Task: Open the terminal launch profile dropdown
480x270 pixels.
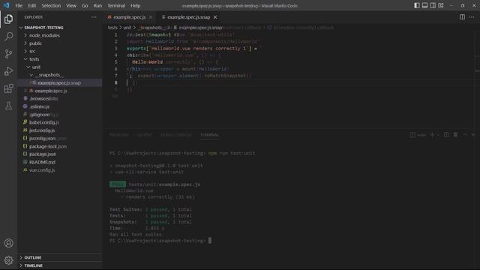Action: point(438,135)
